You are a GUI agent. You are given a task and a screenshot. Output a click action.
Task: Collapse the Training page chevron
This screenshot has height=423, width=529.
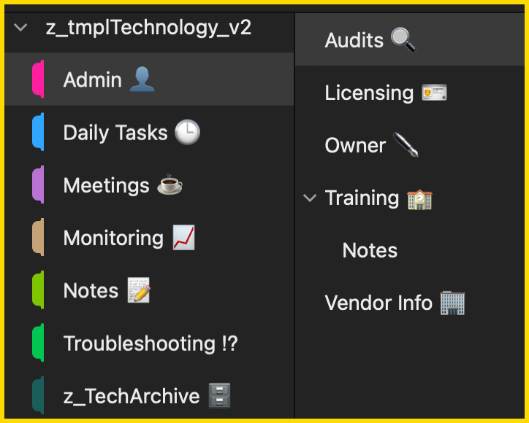pyautogui.click(x=309, y=198)
